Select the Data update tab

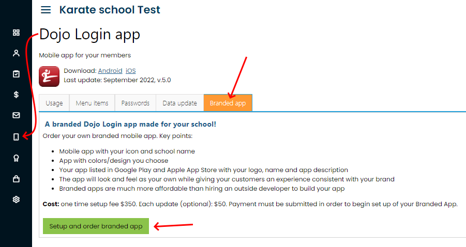[x=180, y=103]
